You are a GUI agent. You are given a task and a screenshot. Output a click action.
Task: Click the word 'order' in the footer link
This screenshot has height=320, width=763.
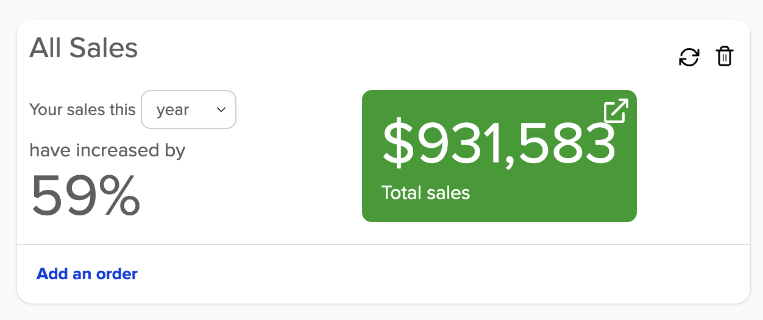(118, 274)
